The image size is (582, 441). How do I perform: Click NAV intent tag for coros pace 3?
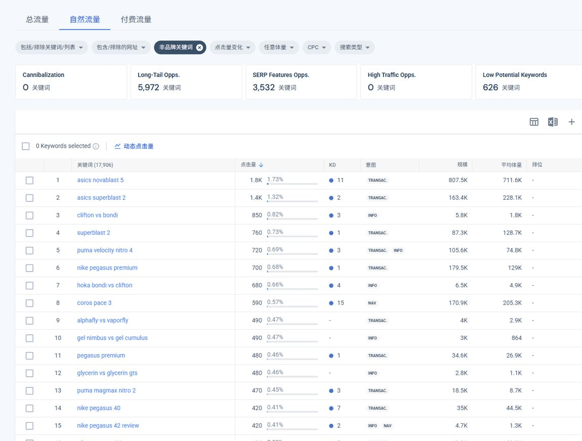point(372,303)
